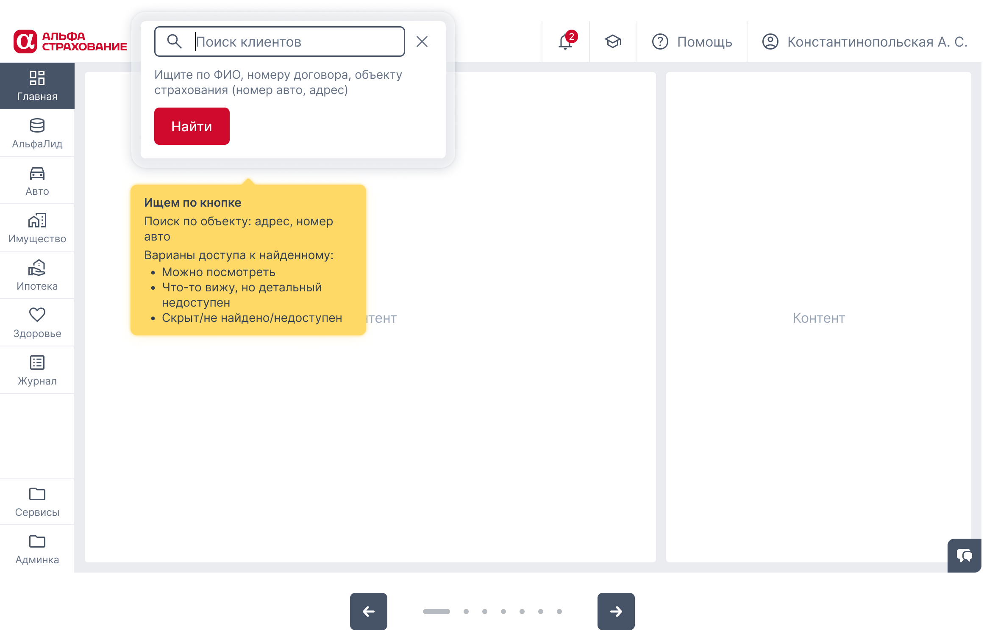Go to the next onboarding slide
Screen dimensions: 984x631
point(617,611)
